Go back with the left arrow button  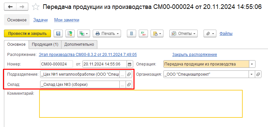(x=10, y=7)
